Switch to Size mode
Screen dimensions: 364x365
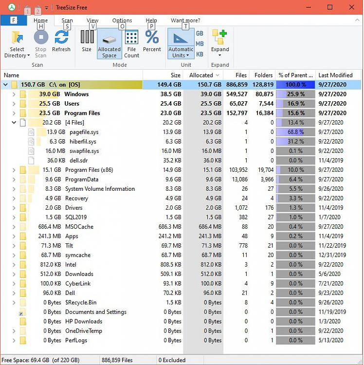tap(87, 41)
